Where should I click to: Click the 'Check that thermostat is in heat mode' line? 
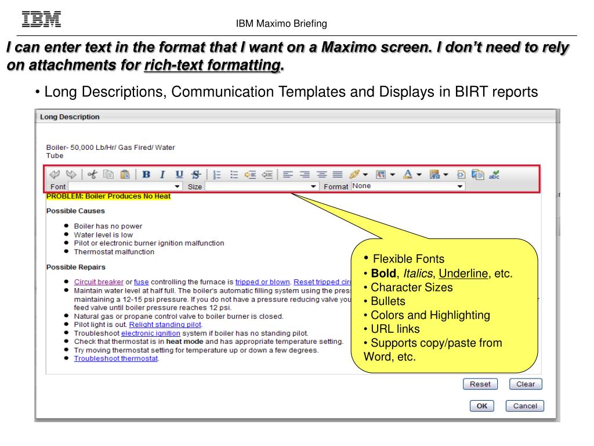coord(209,341)
